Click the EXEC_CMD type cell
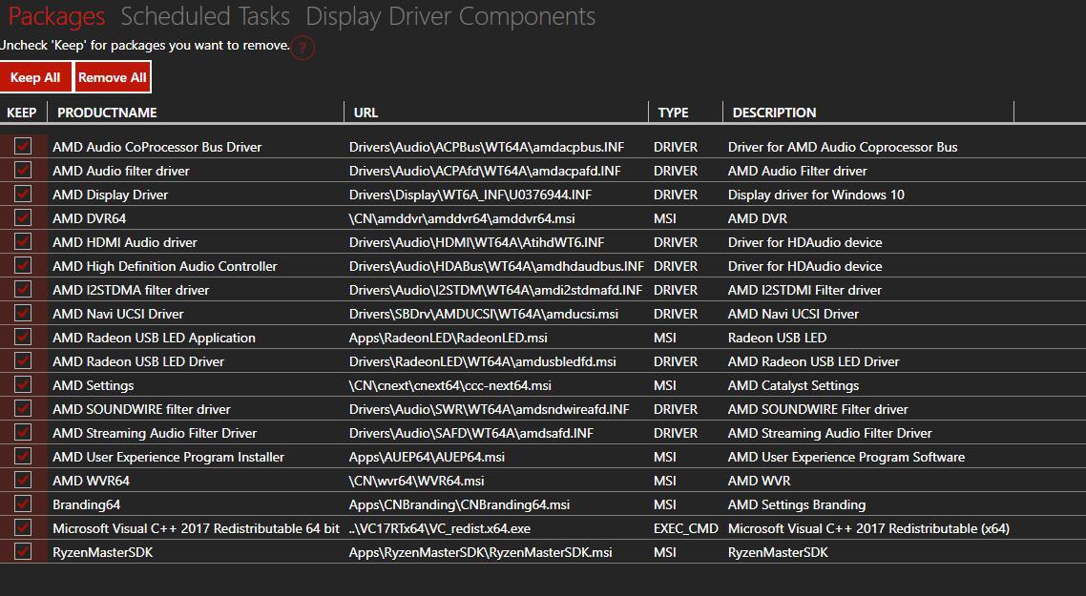The height and width of the screenshot is (596, 1086). click(686, 528)
